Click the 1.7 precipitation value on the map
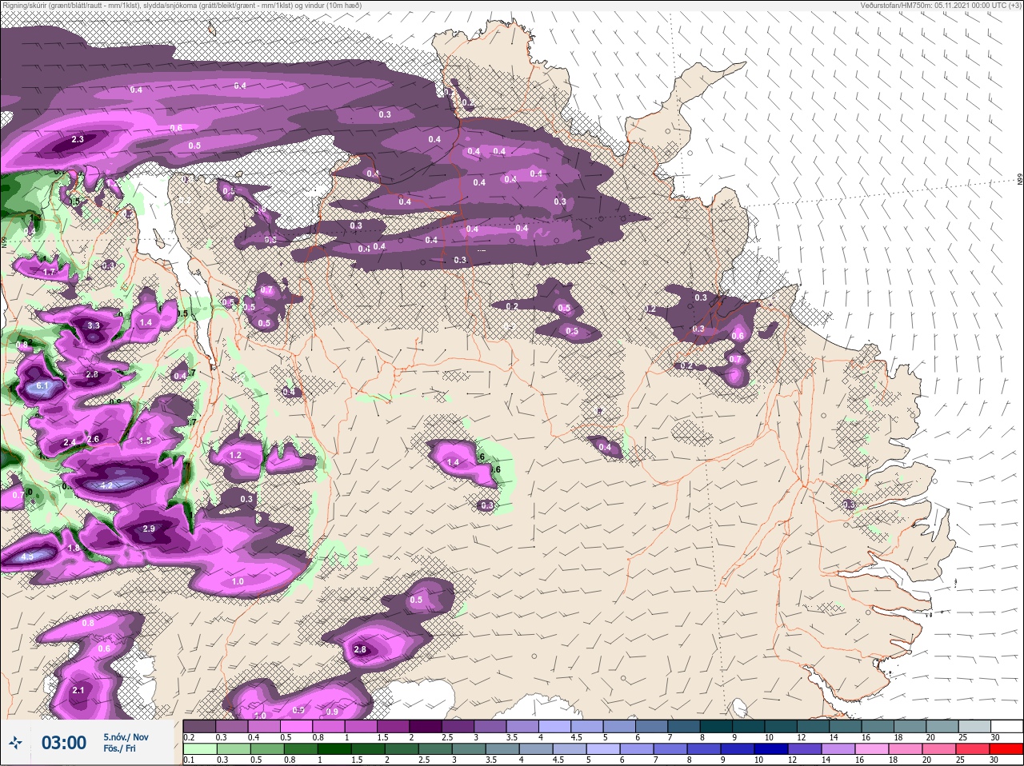The image size is (1024, 766). [x=49, y=272]
